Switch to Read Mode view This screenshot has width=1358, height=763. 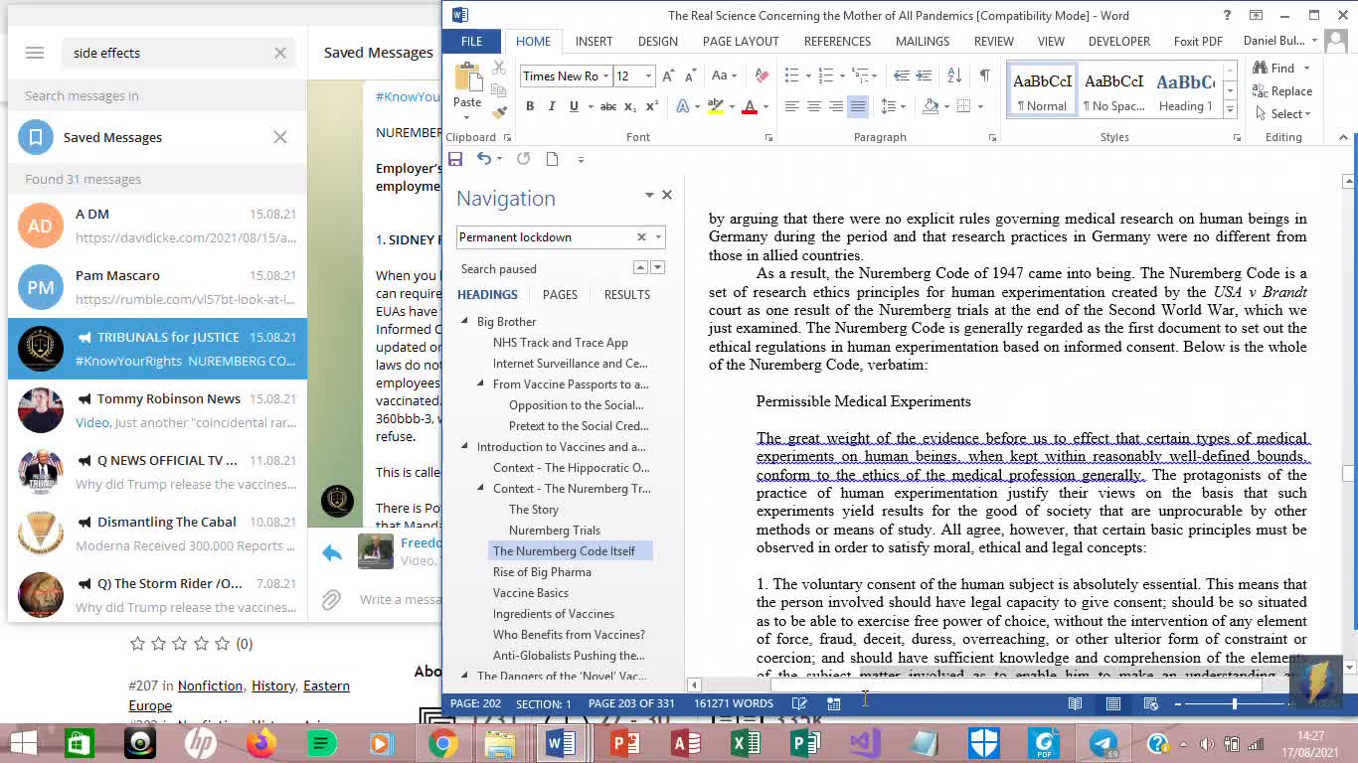tap(1075, 703)
